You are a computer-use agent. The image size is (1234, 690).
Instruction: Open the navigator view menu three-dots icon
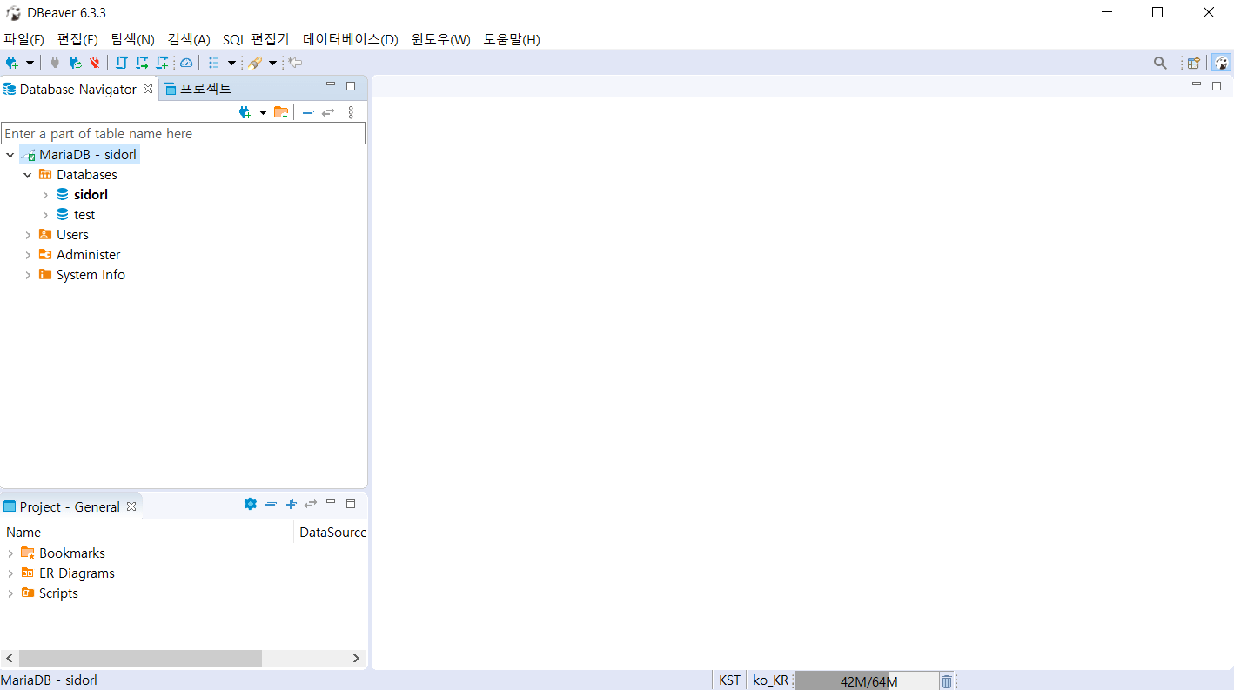click(x=351, y=112)
